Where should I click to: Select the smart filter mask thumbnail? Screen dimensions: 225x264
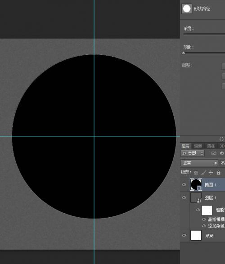[x=207, y=210]
